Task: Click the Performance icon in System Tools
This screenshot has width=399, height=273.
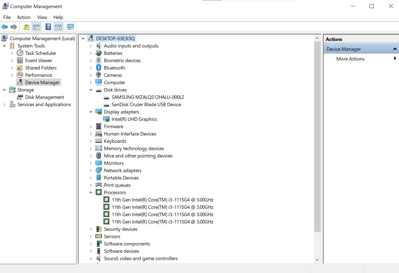Action: [x=20, y=75]
